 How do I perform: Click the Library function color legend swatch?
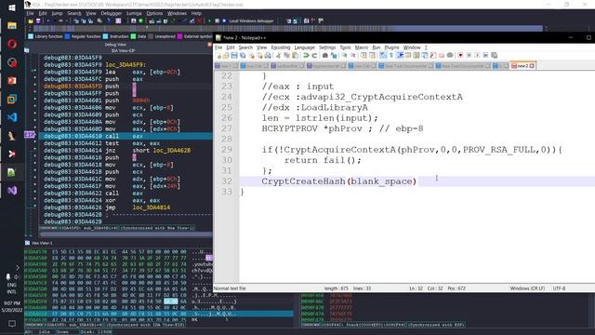(x=31, y=36)
